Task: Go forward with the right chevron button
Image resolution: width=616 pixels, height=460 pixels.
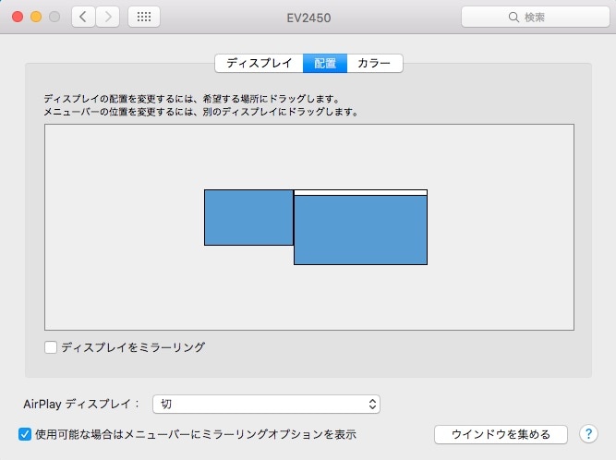Action: (108, 17)
